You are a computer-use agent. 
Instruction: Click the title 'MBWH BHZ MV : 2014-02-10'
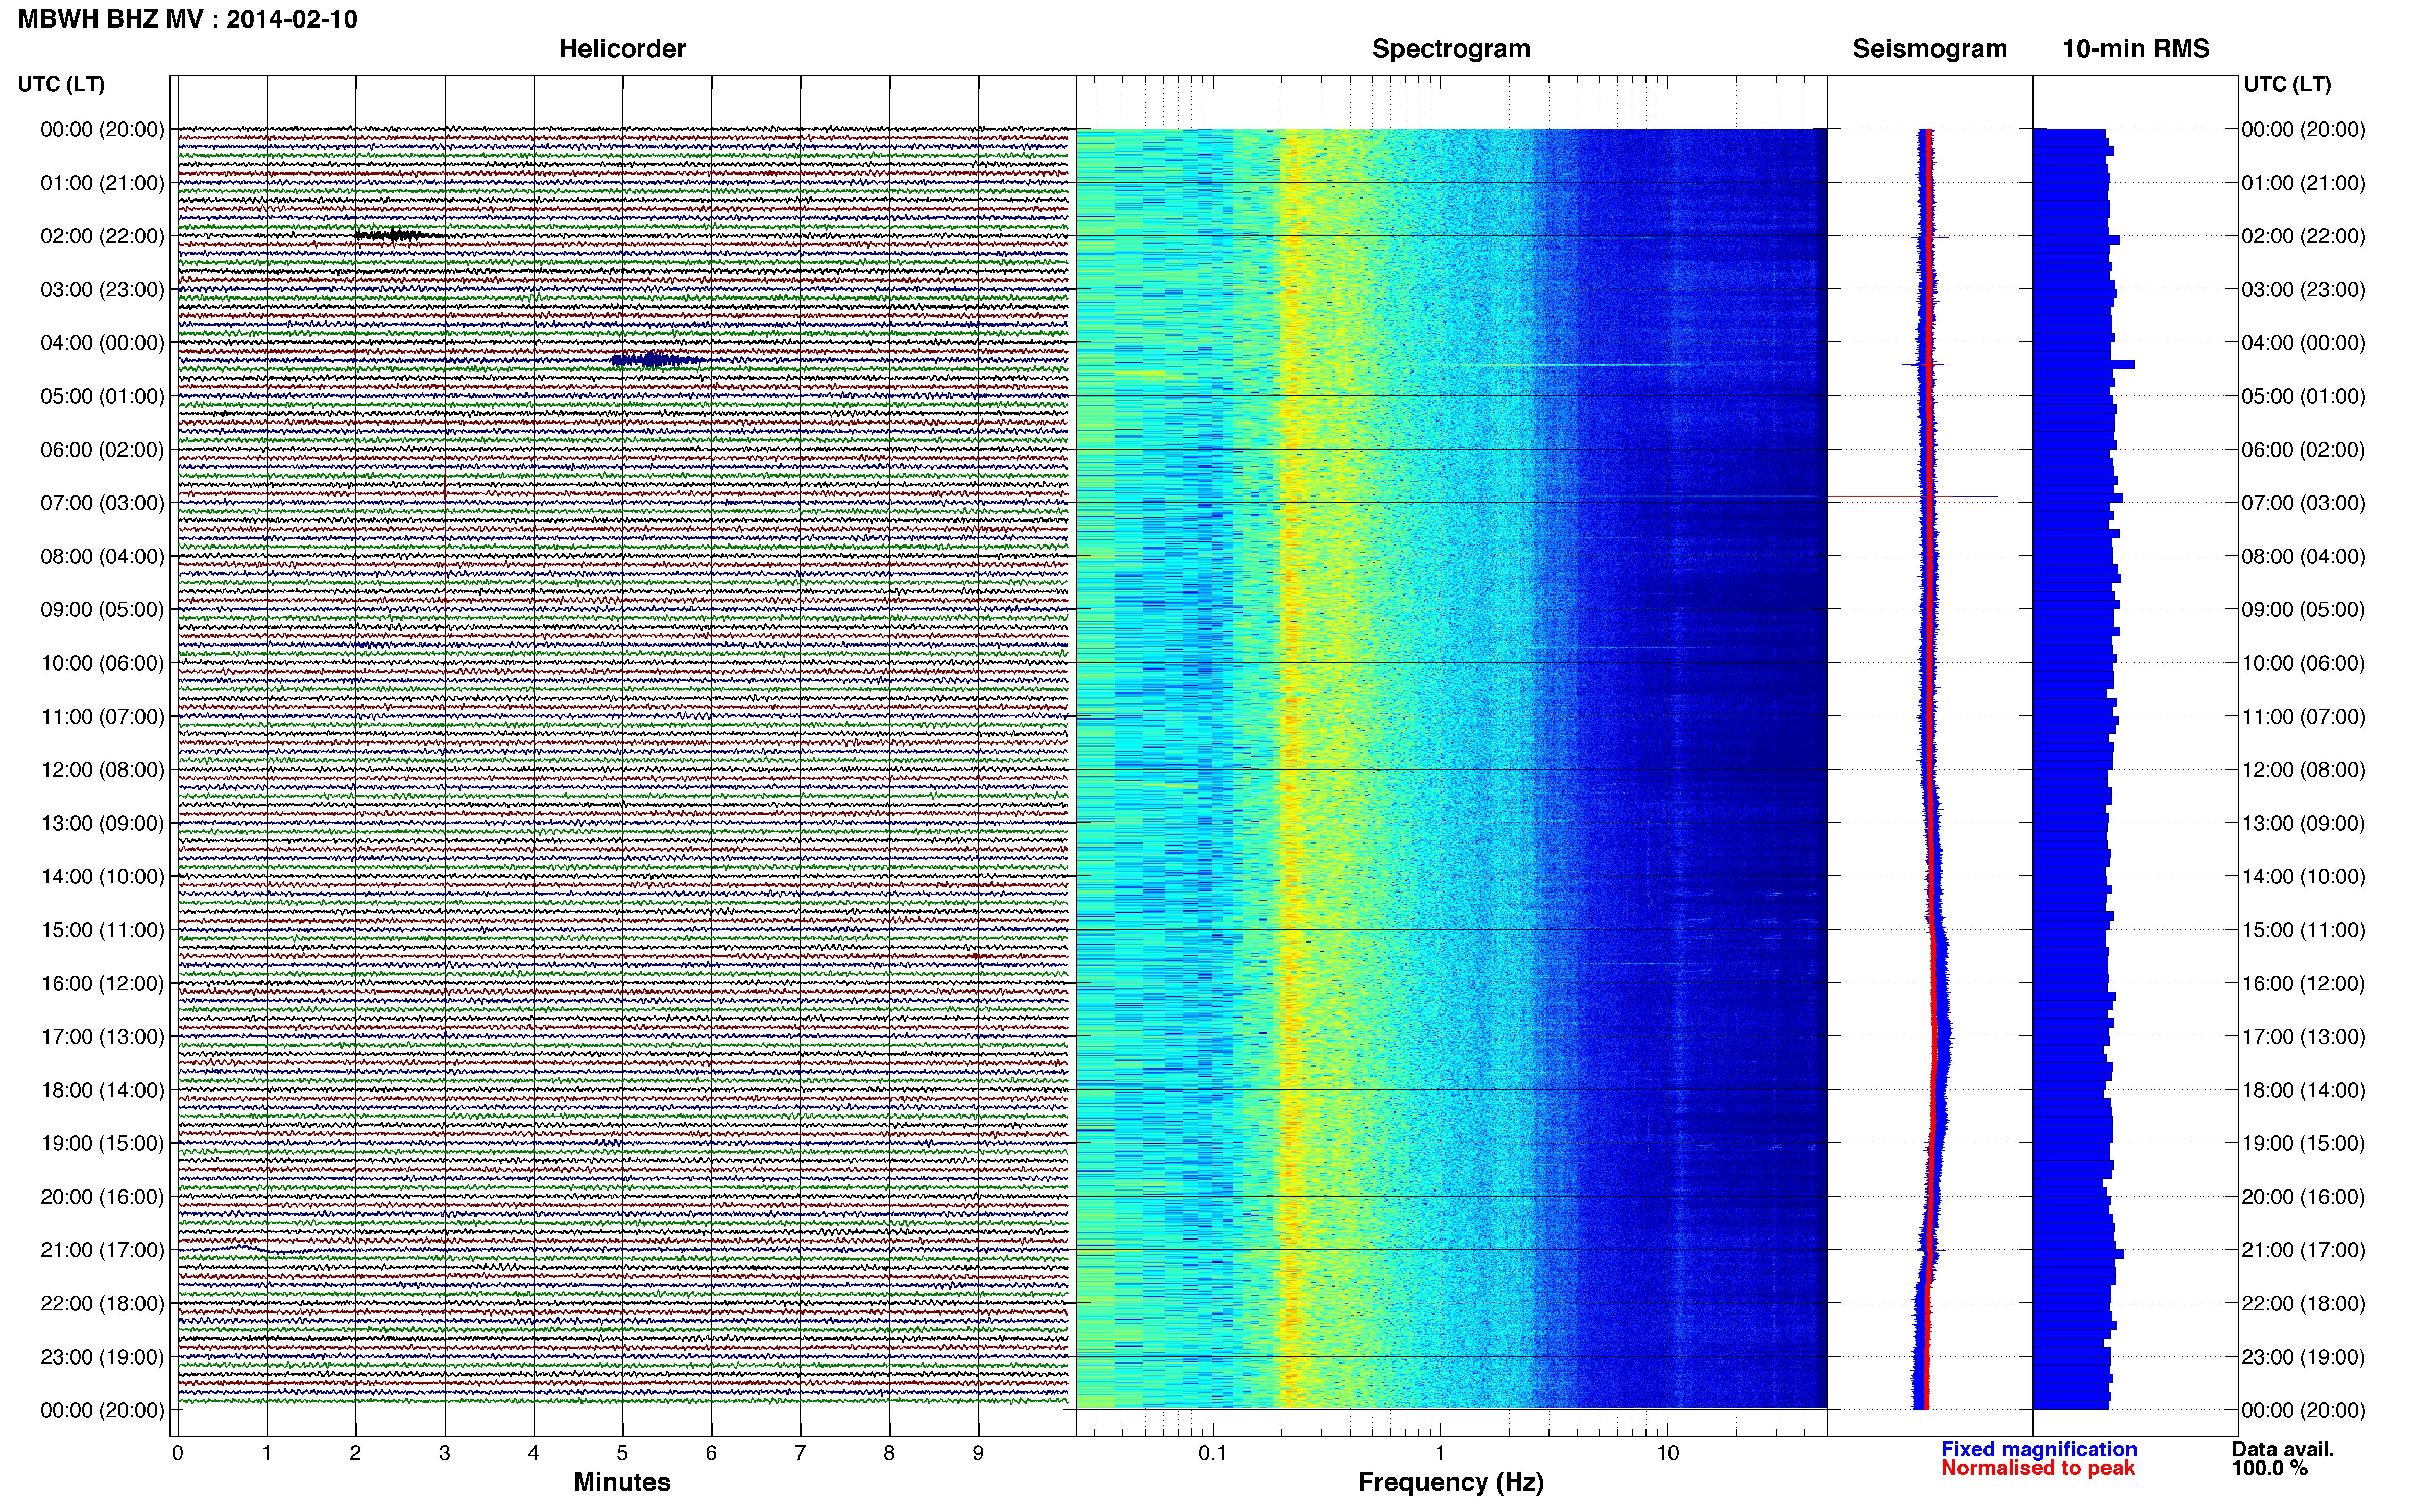click(188, 19)
